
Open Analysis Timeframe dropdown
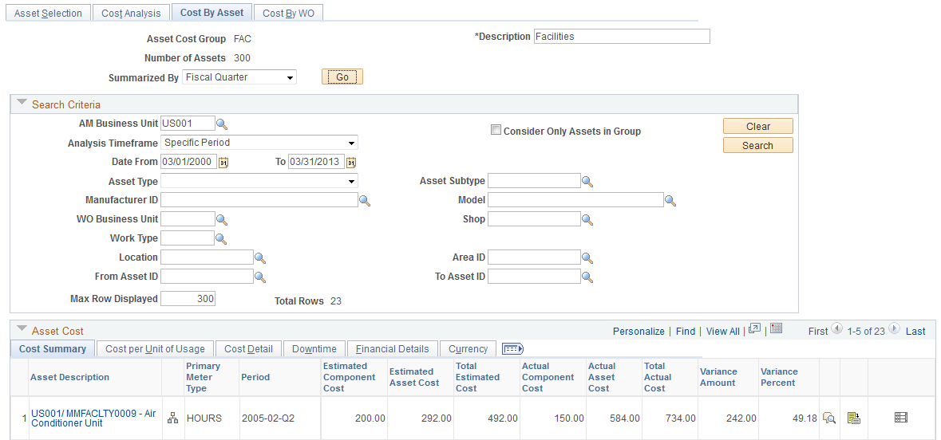coord(259,143)
